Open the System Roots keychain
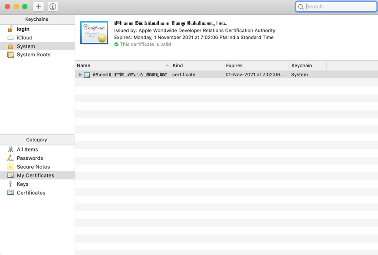 coord(33,55)
